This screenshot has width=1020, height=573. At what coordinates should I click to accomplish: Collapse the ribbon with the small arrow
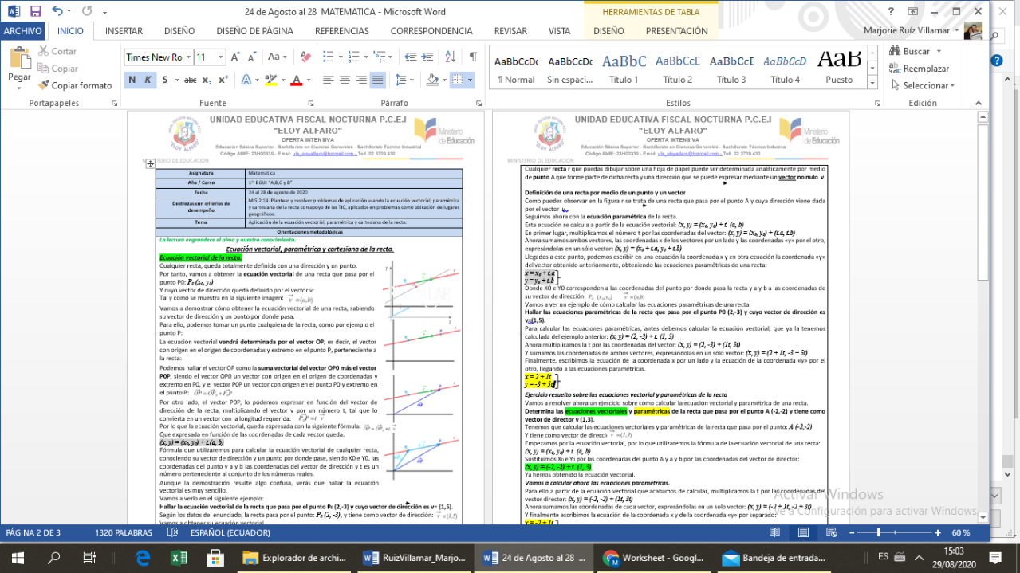[978, 102]
